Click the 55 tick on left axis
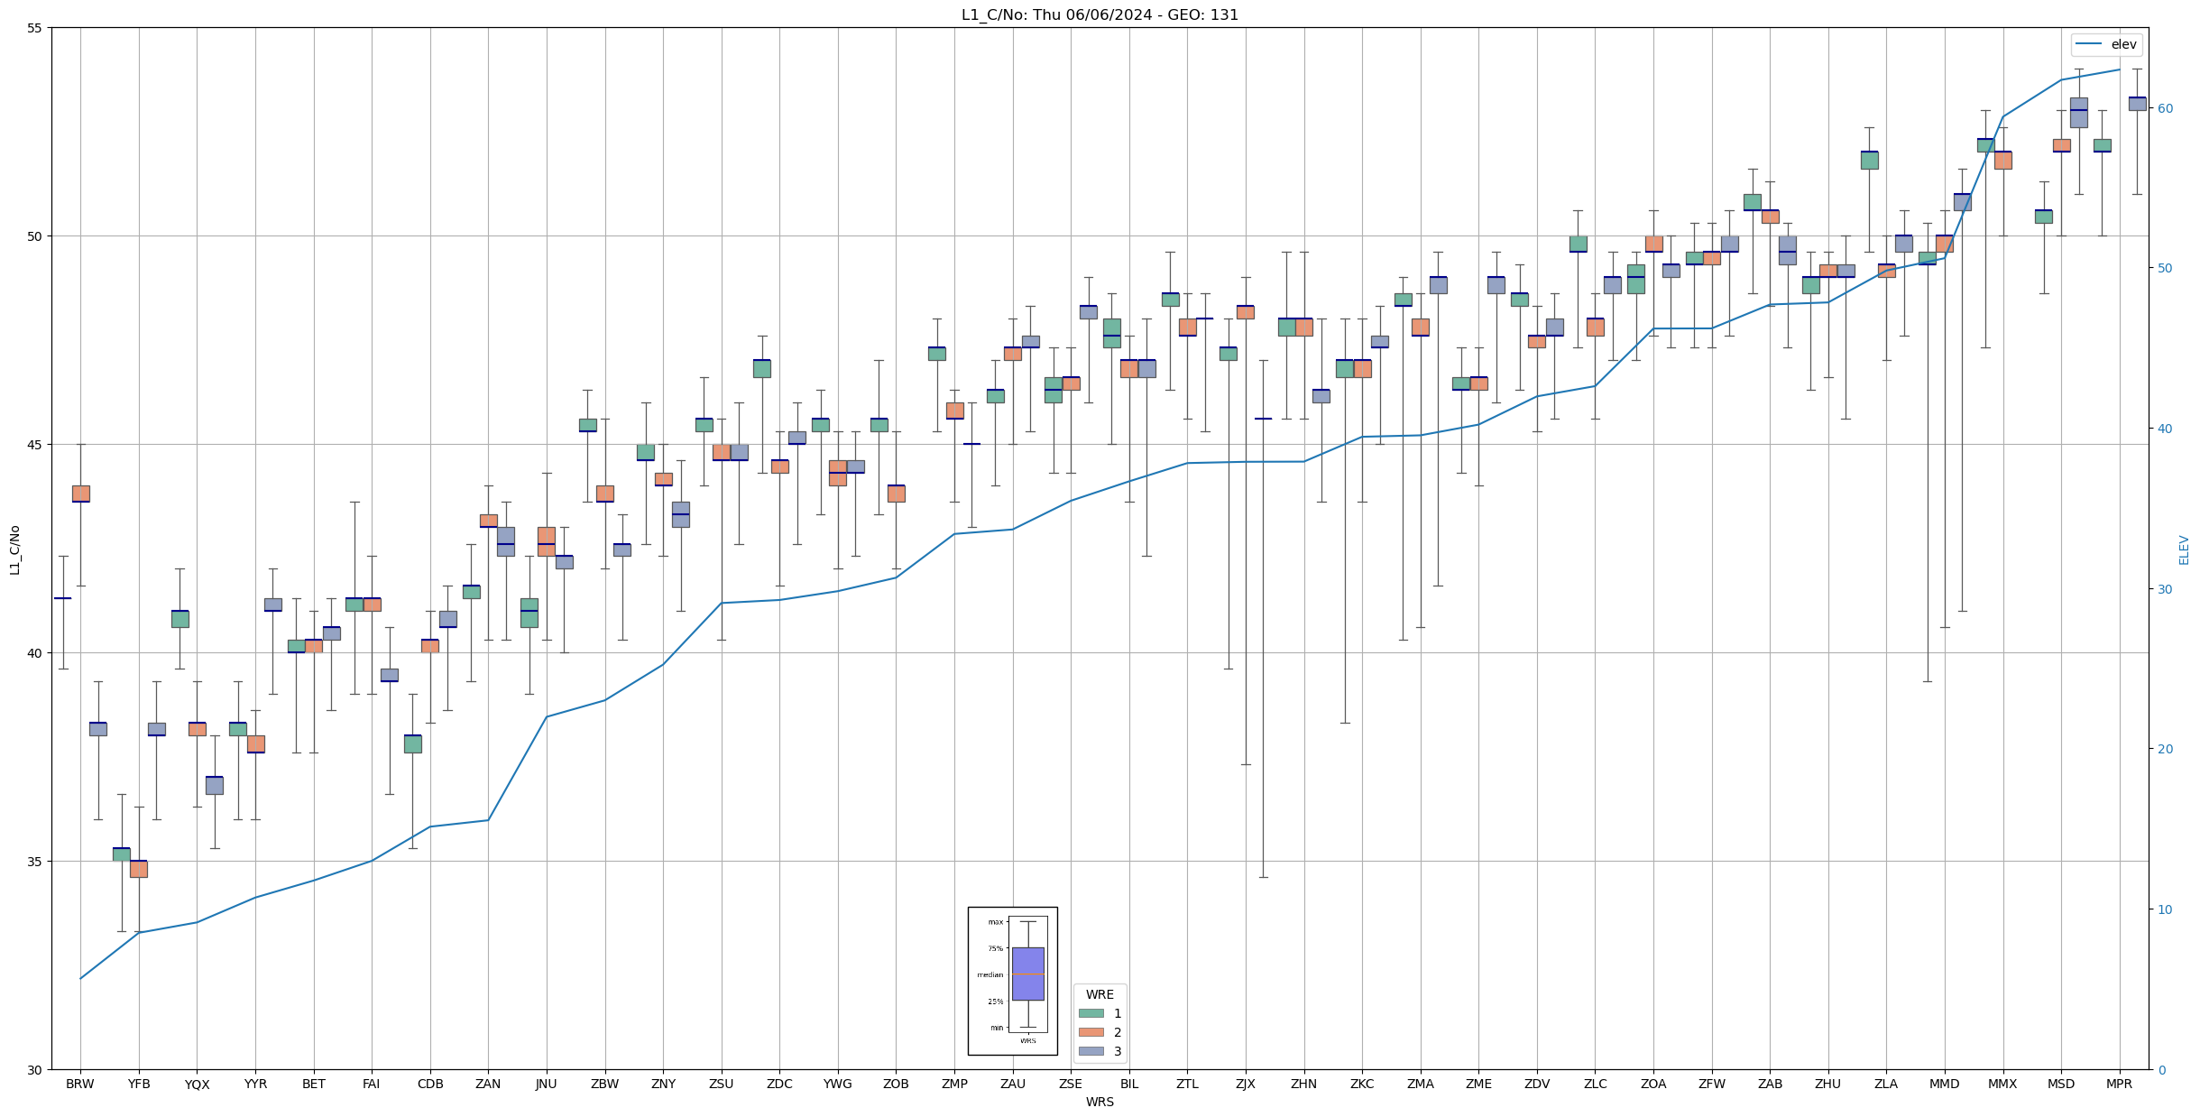 click(37, 28)
